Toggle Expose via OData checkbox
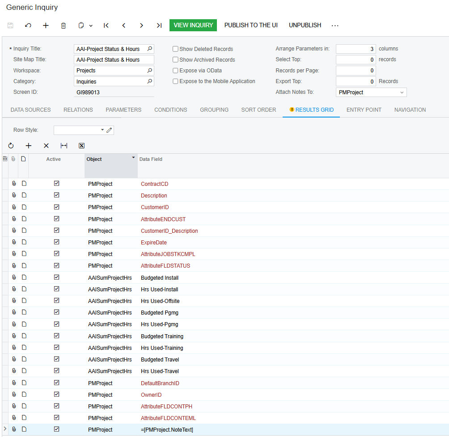Viewport: 449px width, 437px height. [x=175, y=71]
